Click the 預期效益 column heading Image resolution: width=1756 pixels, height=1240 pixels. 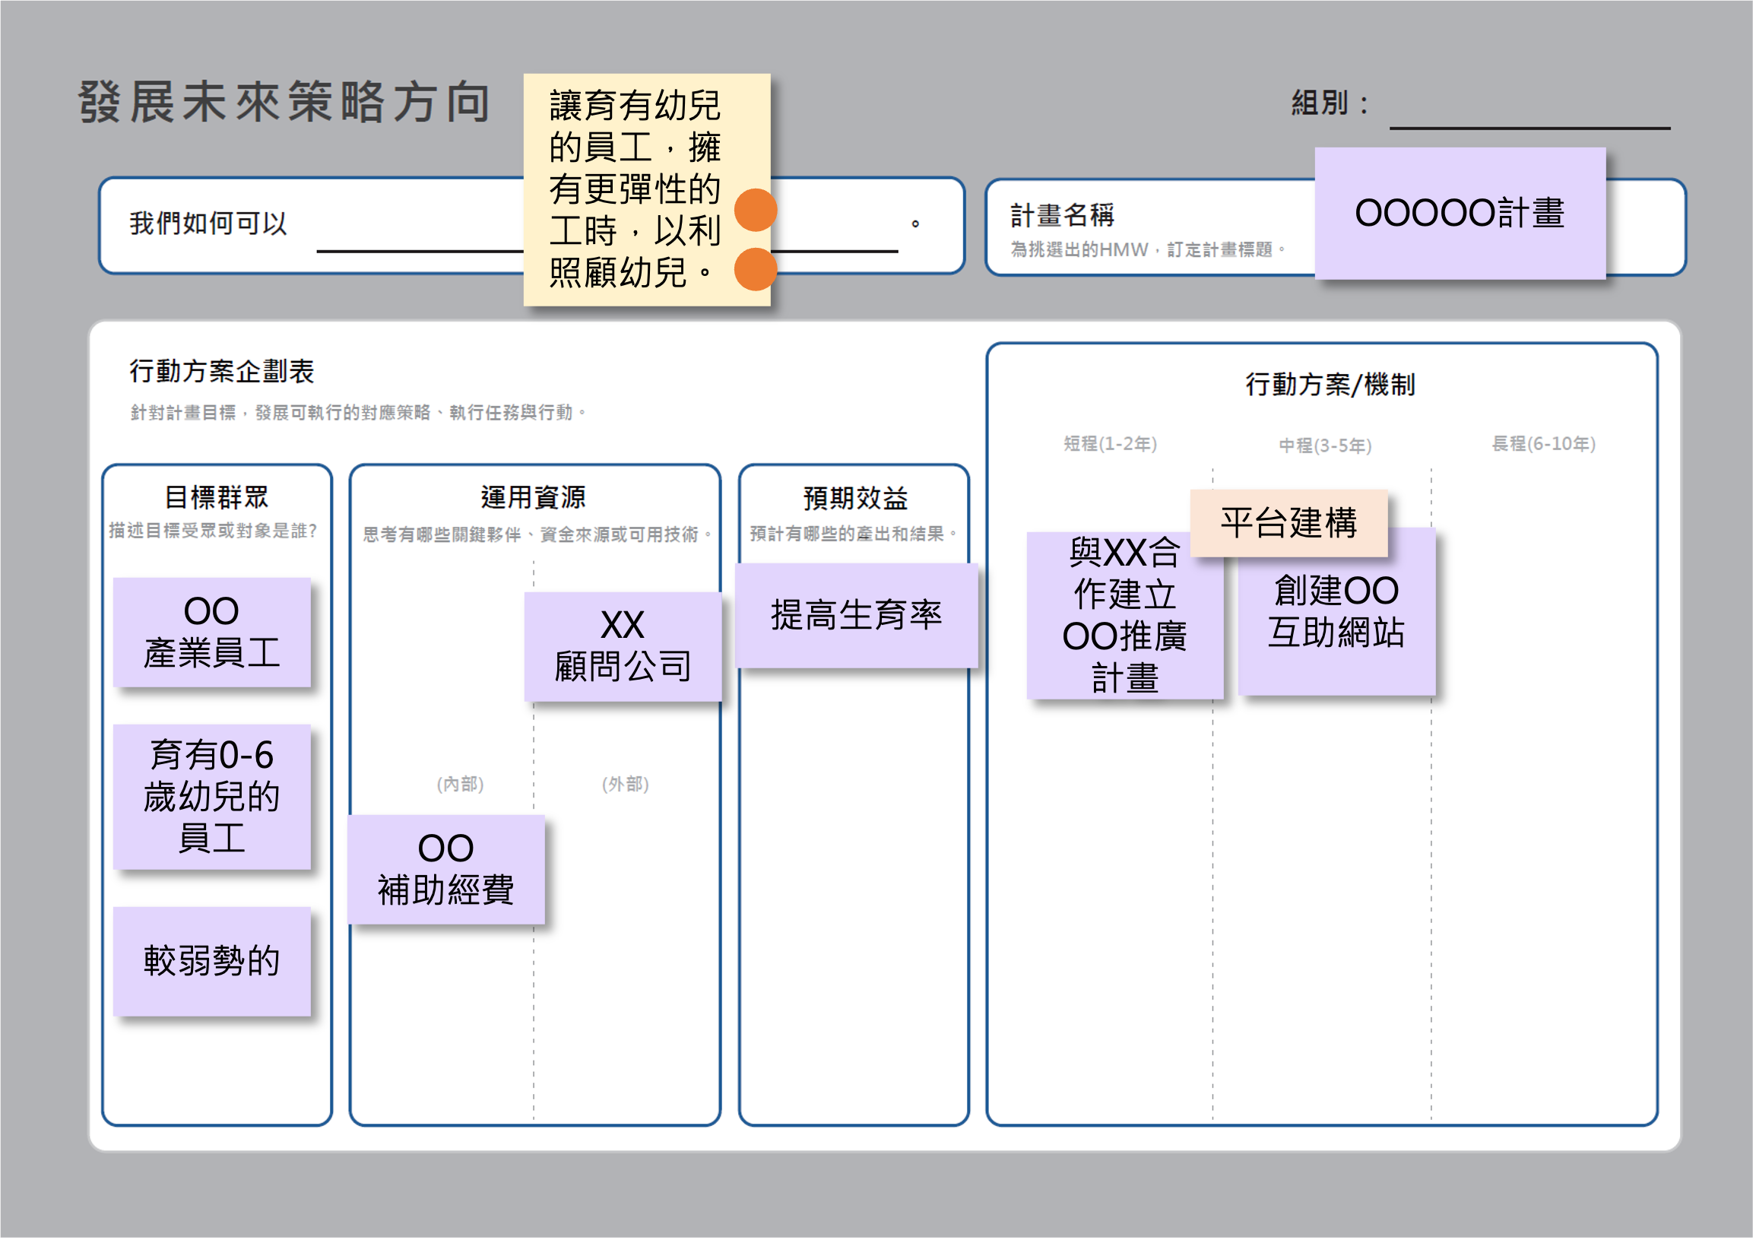coord(855,499)
